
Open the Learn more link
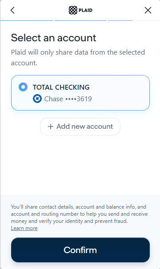(24, 228)
